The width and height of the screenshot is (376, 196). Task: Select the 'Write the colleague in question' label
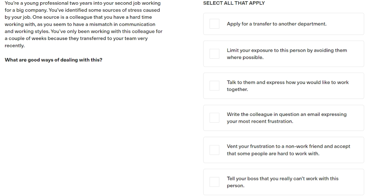point(287,118)
